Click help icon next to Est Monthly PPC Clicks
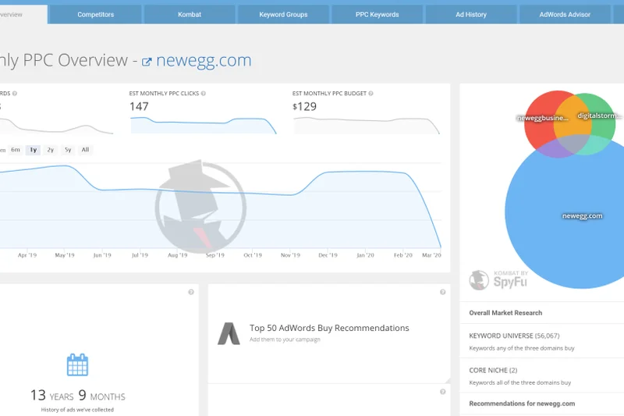The image size is (624, 416). pos(204,94)
